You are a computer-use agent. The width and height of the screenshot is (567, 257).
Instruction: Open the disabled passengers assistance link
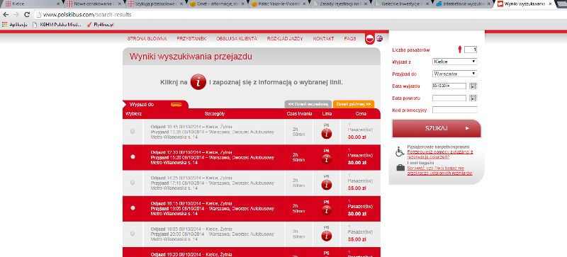[x=440, y=155]
